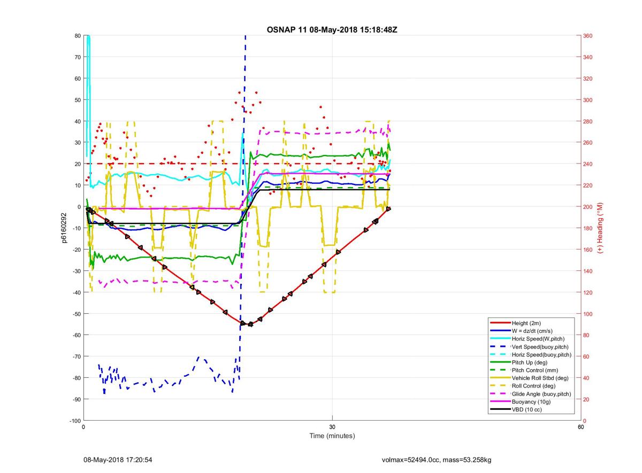Click the 30 tick on the left axis
This screenshot has height=473, width=642.
[x=78, y=143]
